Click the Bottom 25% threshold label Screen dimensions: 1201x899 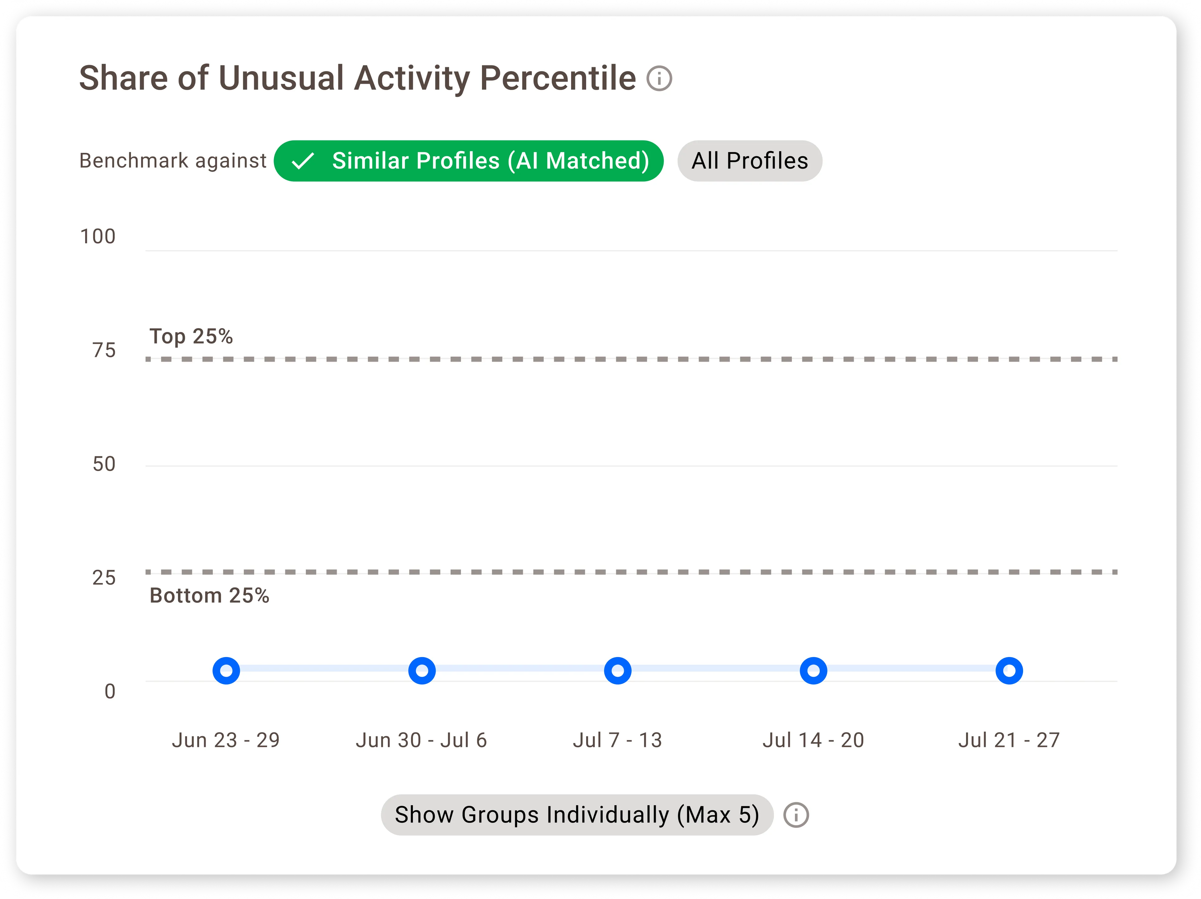pos(209,595)
